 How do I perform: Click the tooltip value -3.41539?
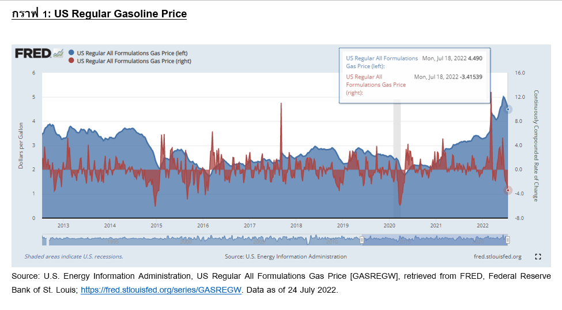pos(472,77)
